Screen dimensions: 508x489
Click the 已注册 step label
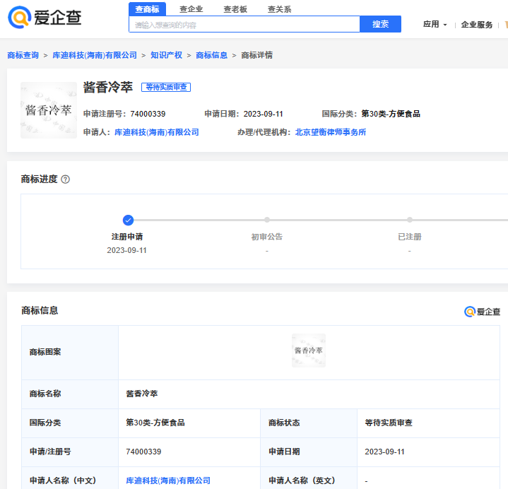[410, 237]
